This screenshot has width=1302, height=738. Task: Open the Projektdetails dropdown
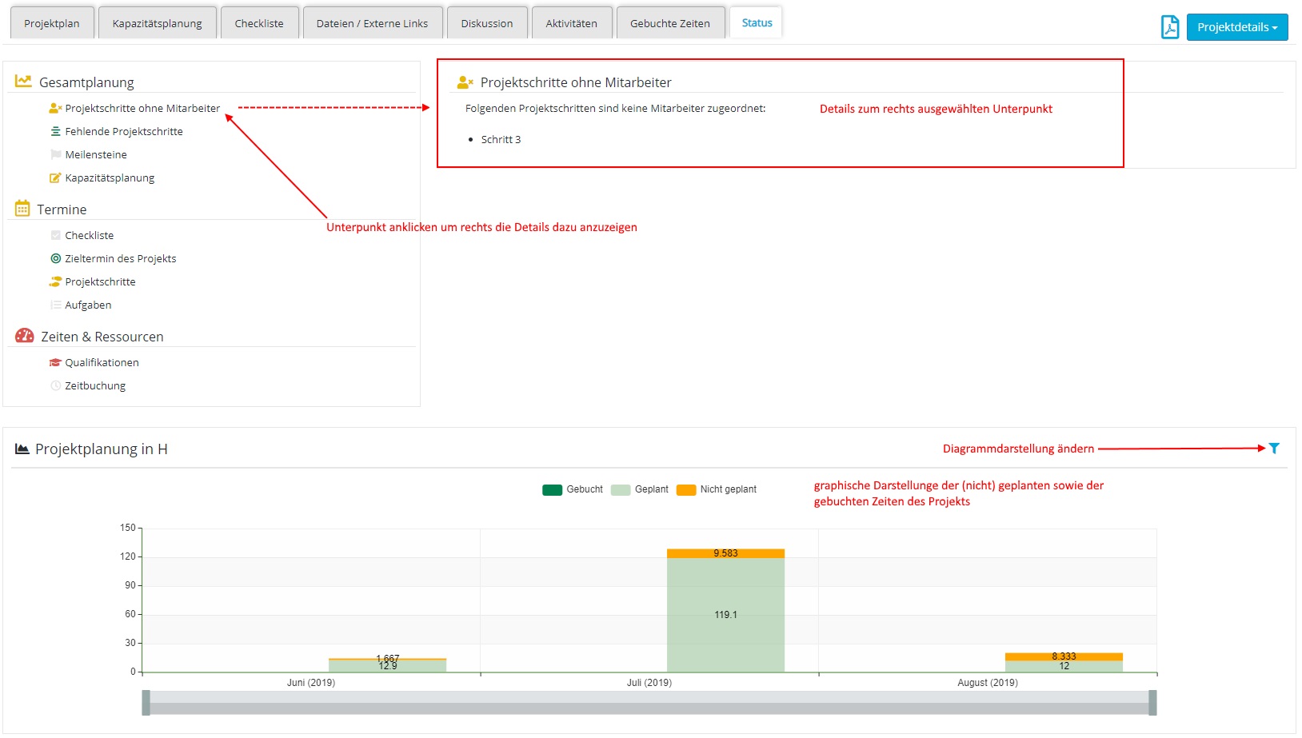[1236, 27]
